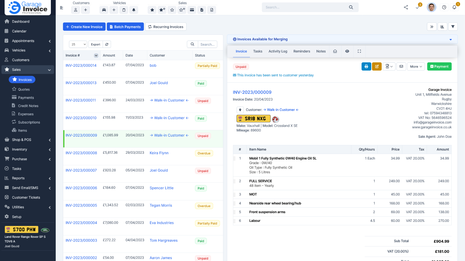Open the 25 rows per page dropdown
The height and width of the screenshot is (261, 465).
tap(78, 44)
